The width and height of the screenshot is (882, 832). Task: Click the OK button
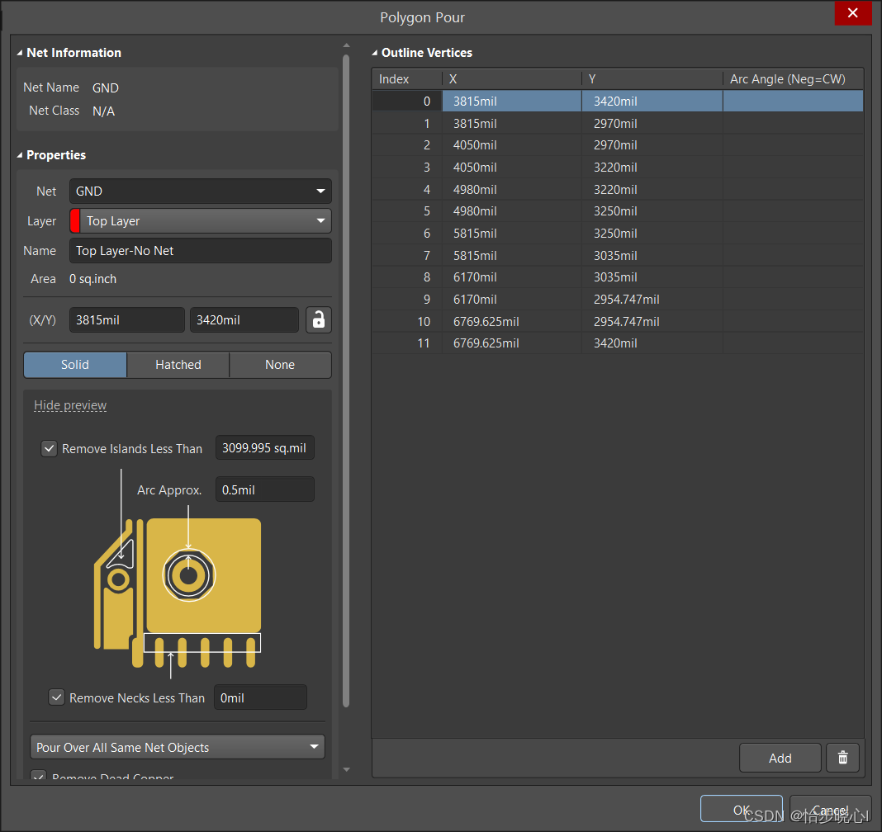742,810
